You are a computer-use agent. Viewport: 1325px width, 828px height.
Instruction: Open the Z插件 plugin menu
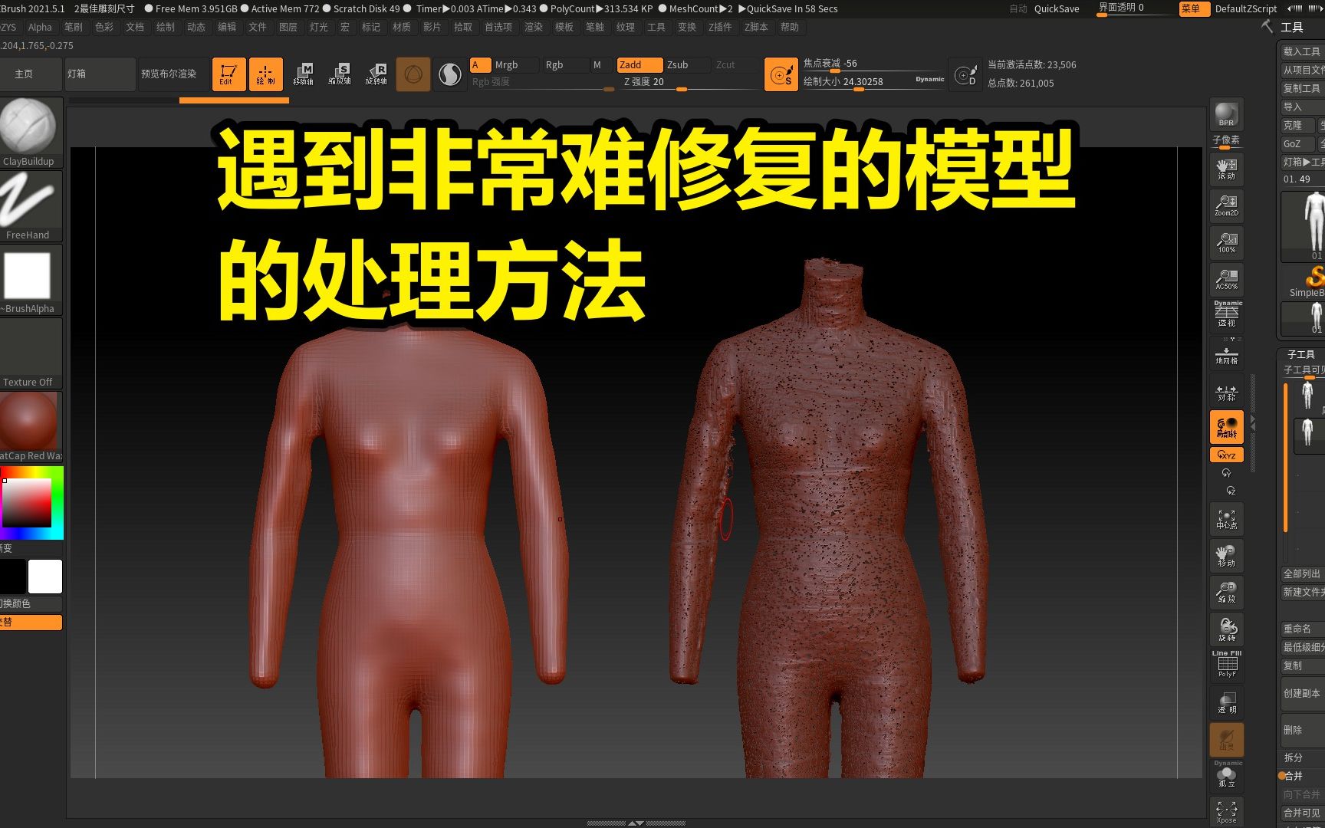tap(719, 27)
